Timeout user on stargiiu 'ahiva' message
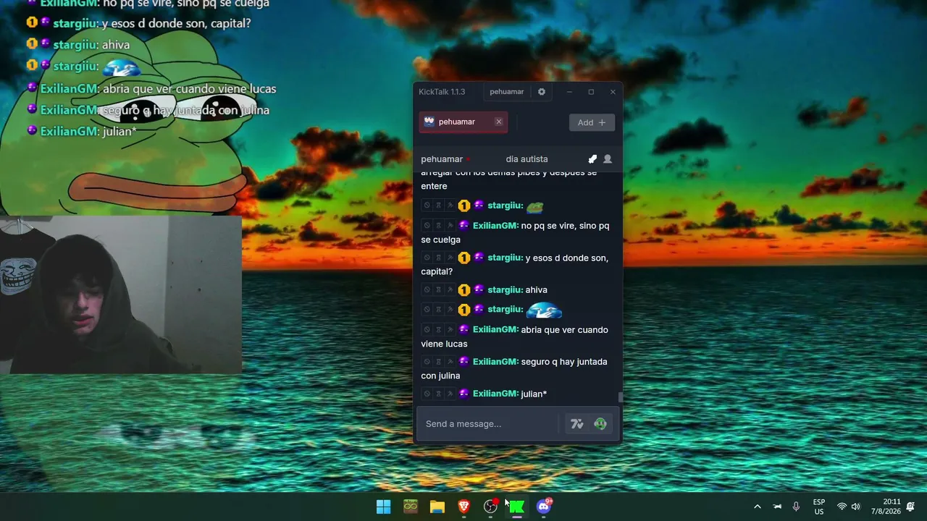 [438, 290]
